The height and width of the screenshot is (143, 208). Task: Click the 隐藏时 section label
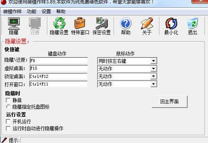click(x=13, y=94)
